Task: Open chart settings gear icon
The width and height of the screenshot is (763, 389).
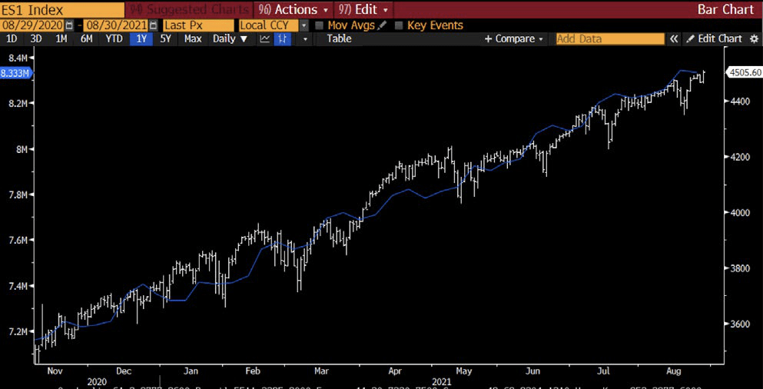Action: (754, 38)
